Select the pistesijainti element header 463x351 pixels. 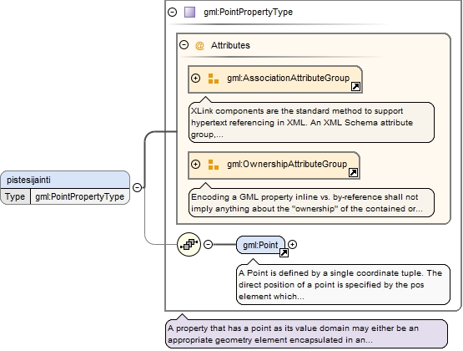65,180
